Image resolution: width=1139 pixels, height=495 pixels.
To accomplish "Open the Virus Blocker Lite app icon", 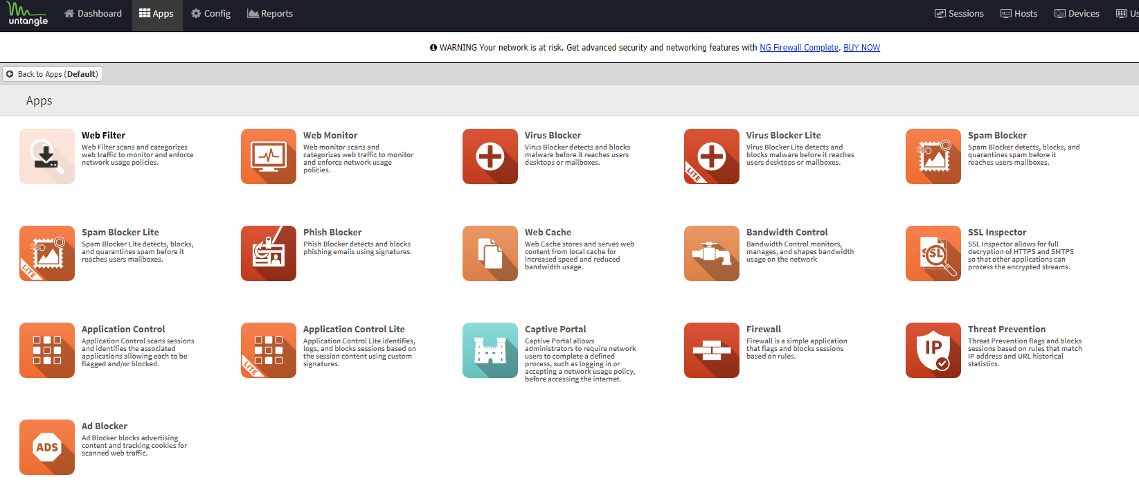I will 712,156.
